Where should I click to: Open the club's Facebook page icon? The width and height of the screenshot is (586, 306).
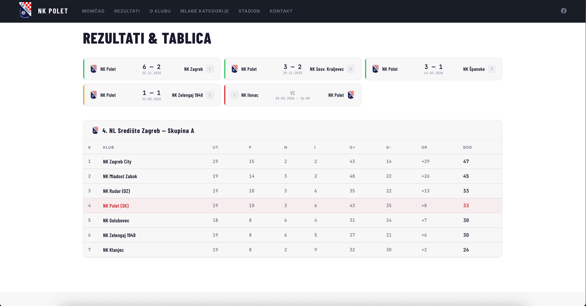564,11
